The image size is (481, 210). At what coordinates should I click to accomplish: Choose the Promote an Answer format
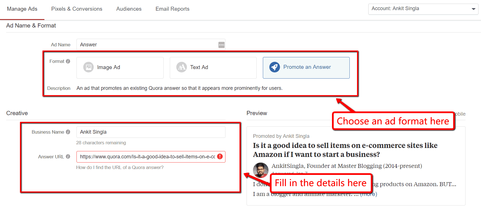(306, 68)
